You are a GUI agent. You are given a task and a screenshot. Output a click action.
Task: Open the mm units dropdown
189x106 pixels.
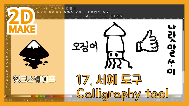point(104,16)
